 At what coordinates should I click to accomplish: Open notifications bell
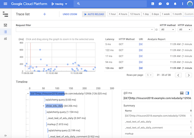[x=175, y=4]
